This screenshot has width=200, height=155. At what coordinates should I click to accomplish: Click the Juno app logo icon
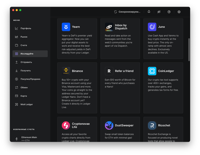pos(152,27)
